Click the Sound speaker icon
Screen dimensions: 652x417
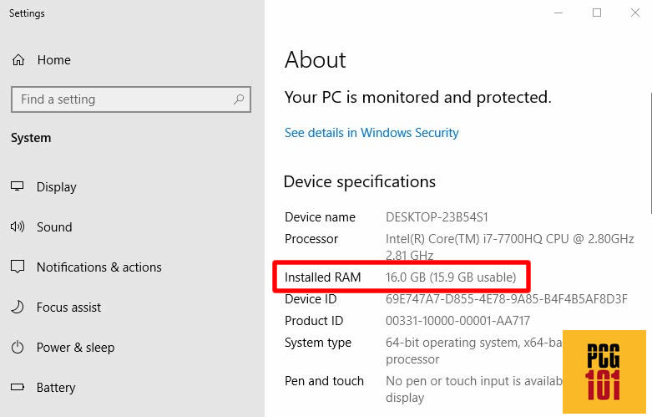click(x=18, y=227)
